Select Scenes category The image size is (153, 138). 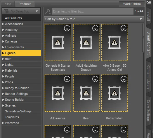click(x=21, y=106)
